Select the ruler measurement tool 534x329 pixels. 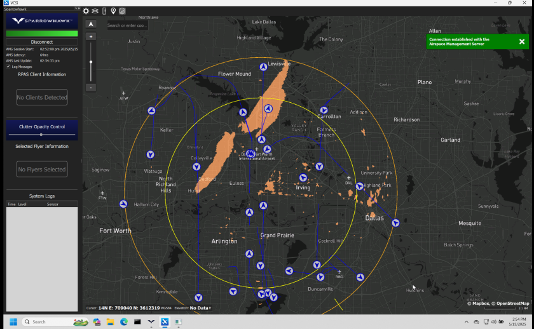pos(104,11)
